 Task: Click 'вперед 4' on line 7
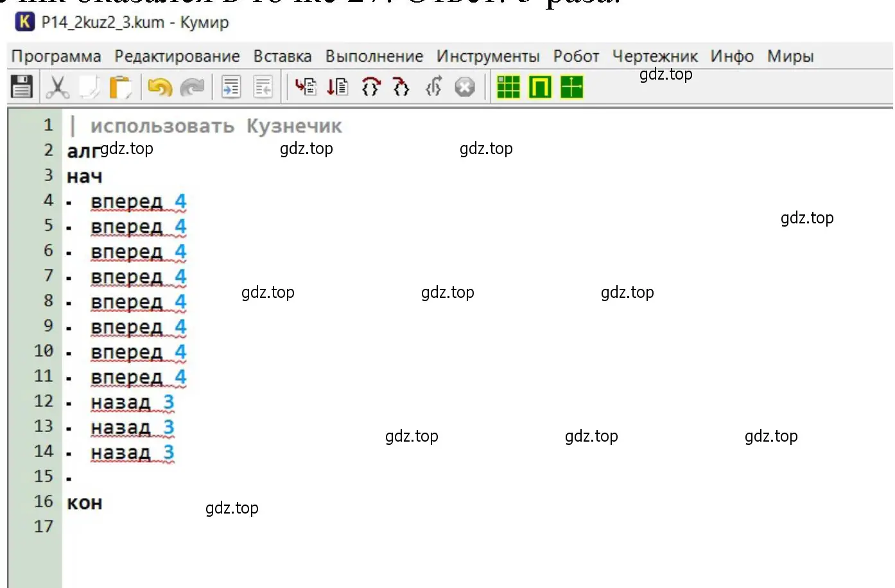click(139, 277)
